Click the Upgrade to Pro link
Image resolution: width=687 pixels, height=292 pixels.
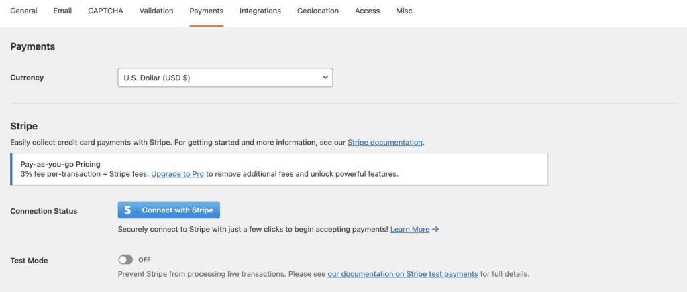coord(177,174)
